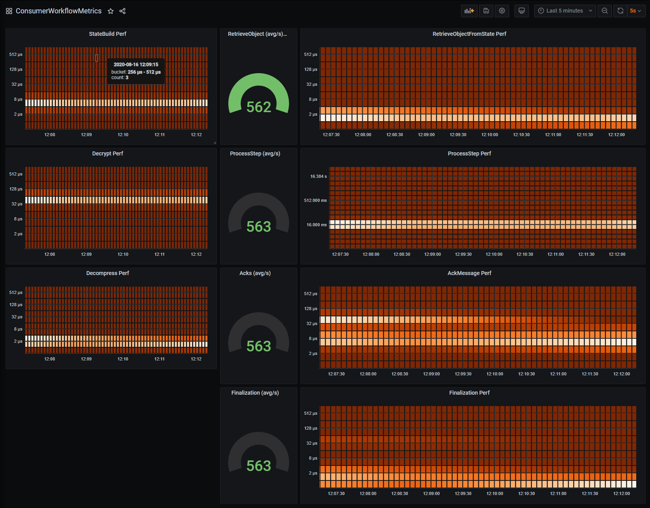Save the current dashboard

(486, 11)
